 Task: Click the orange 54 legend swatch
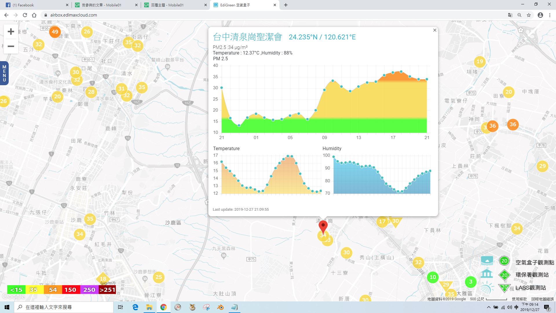click(x=53, y=290)
